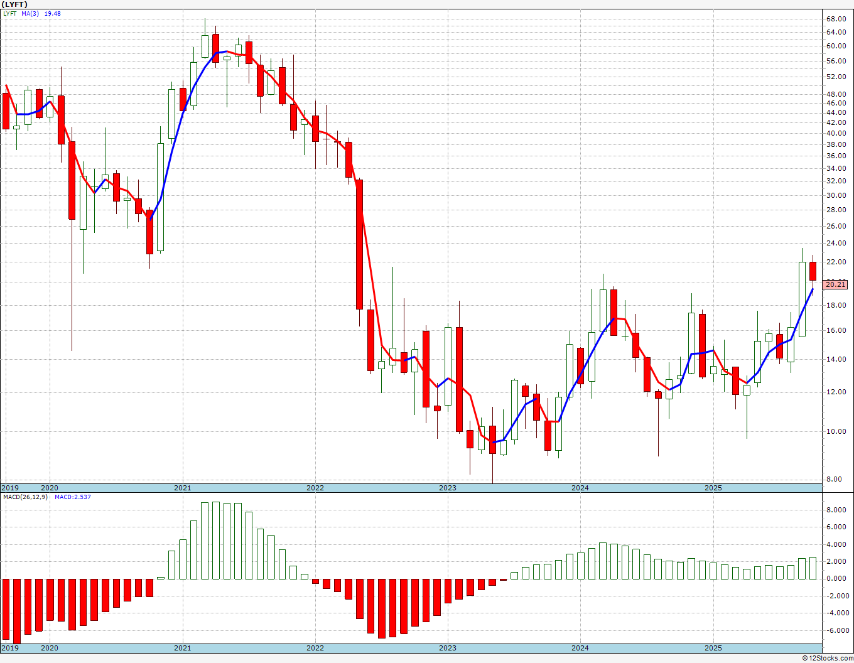This screenshot has height=663, width=854.
Task: Click the (LYFT) ticker title
Action: (14, 4)
